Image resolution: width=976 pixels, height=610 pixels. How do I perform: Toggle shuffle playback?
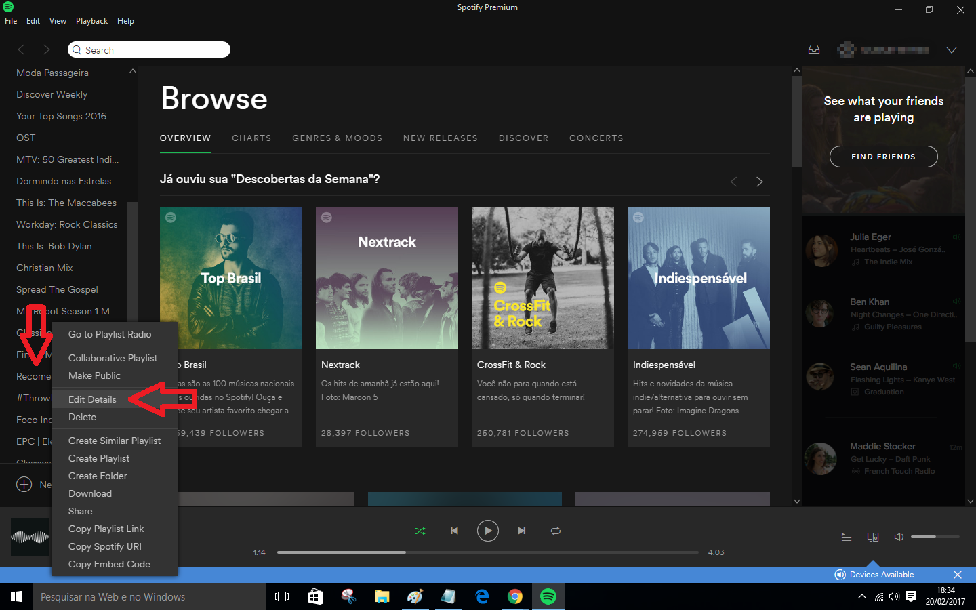(420, 531)
